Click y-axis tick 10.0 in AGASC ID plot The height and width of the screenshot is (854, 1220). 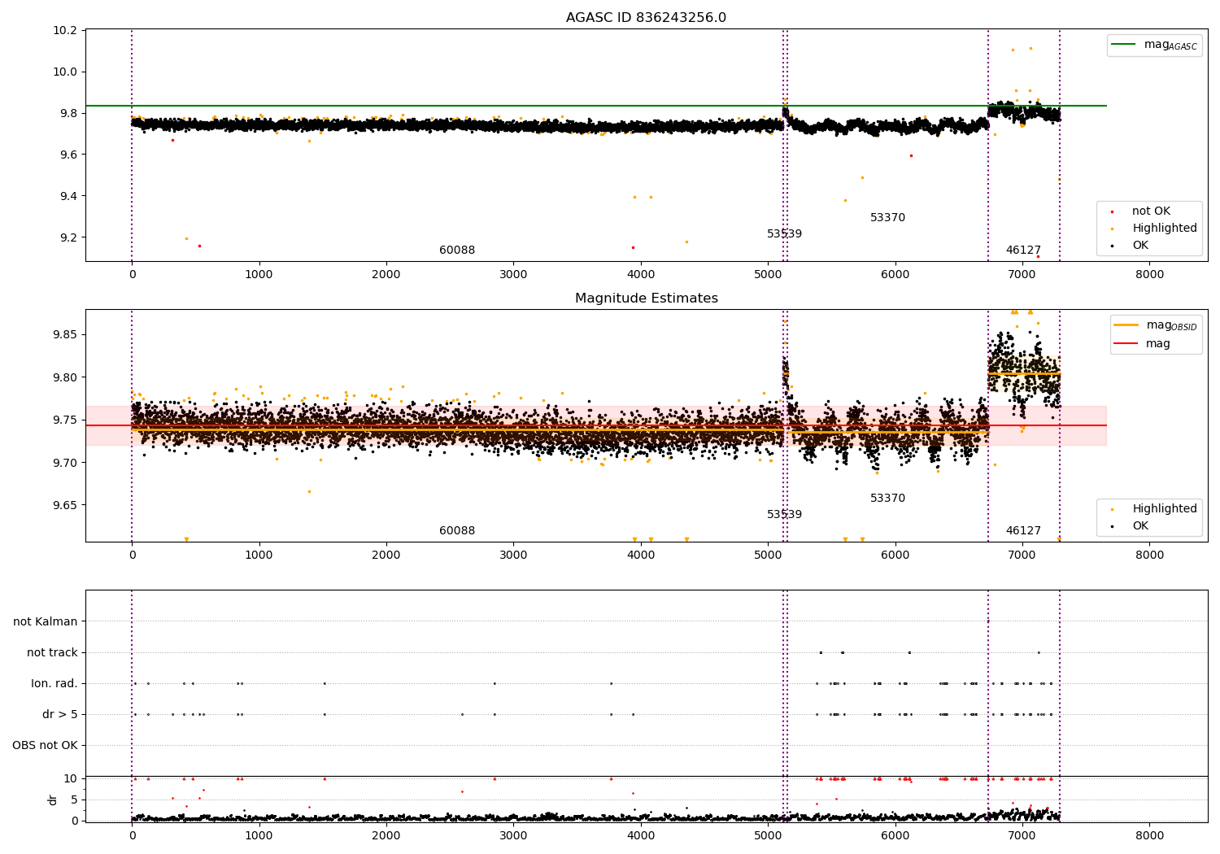(x=66, y=72)
